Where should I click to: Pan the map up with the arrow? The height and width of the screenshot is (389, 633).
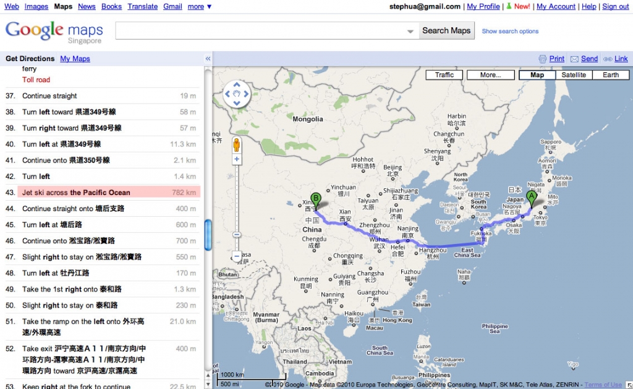click(237, 85)
